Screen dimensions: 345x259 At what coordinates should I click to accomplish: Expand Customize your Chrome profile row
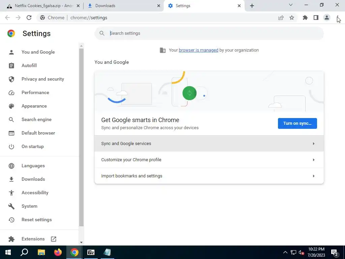209,160
